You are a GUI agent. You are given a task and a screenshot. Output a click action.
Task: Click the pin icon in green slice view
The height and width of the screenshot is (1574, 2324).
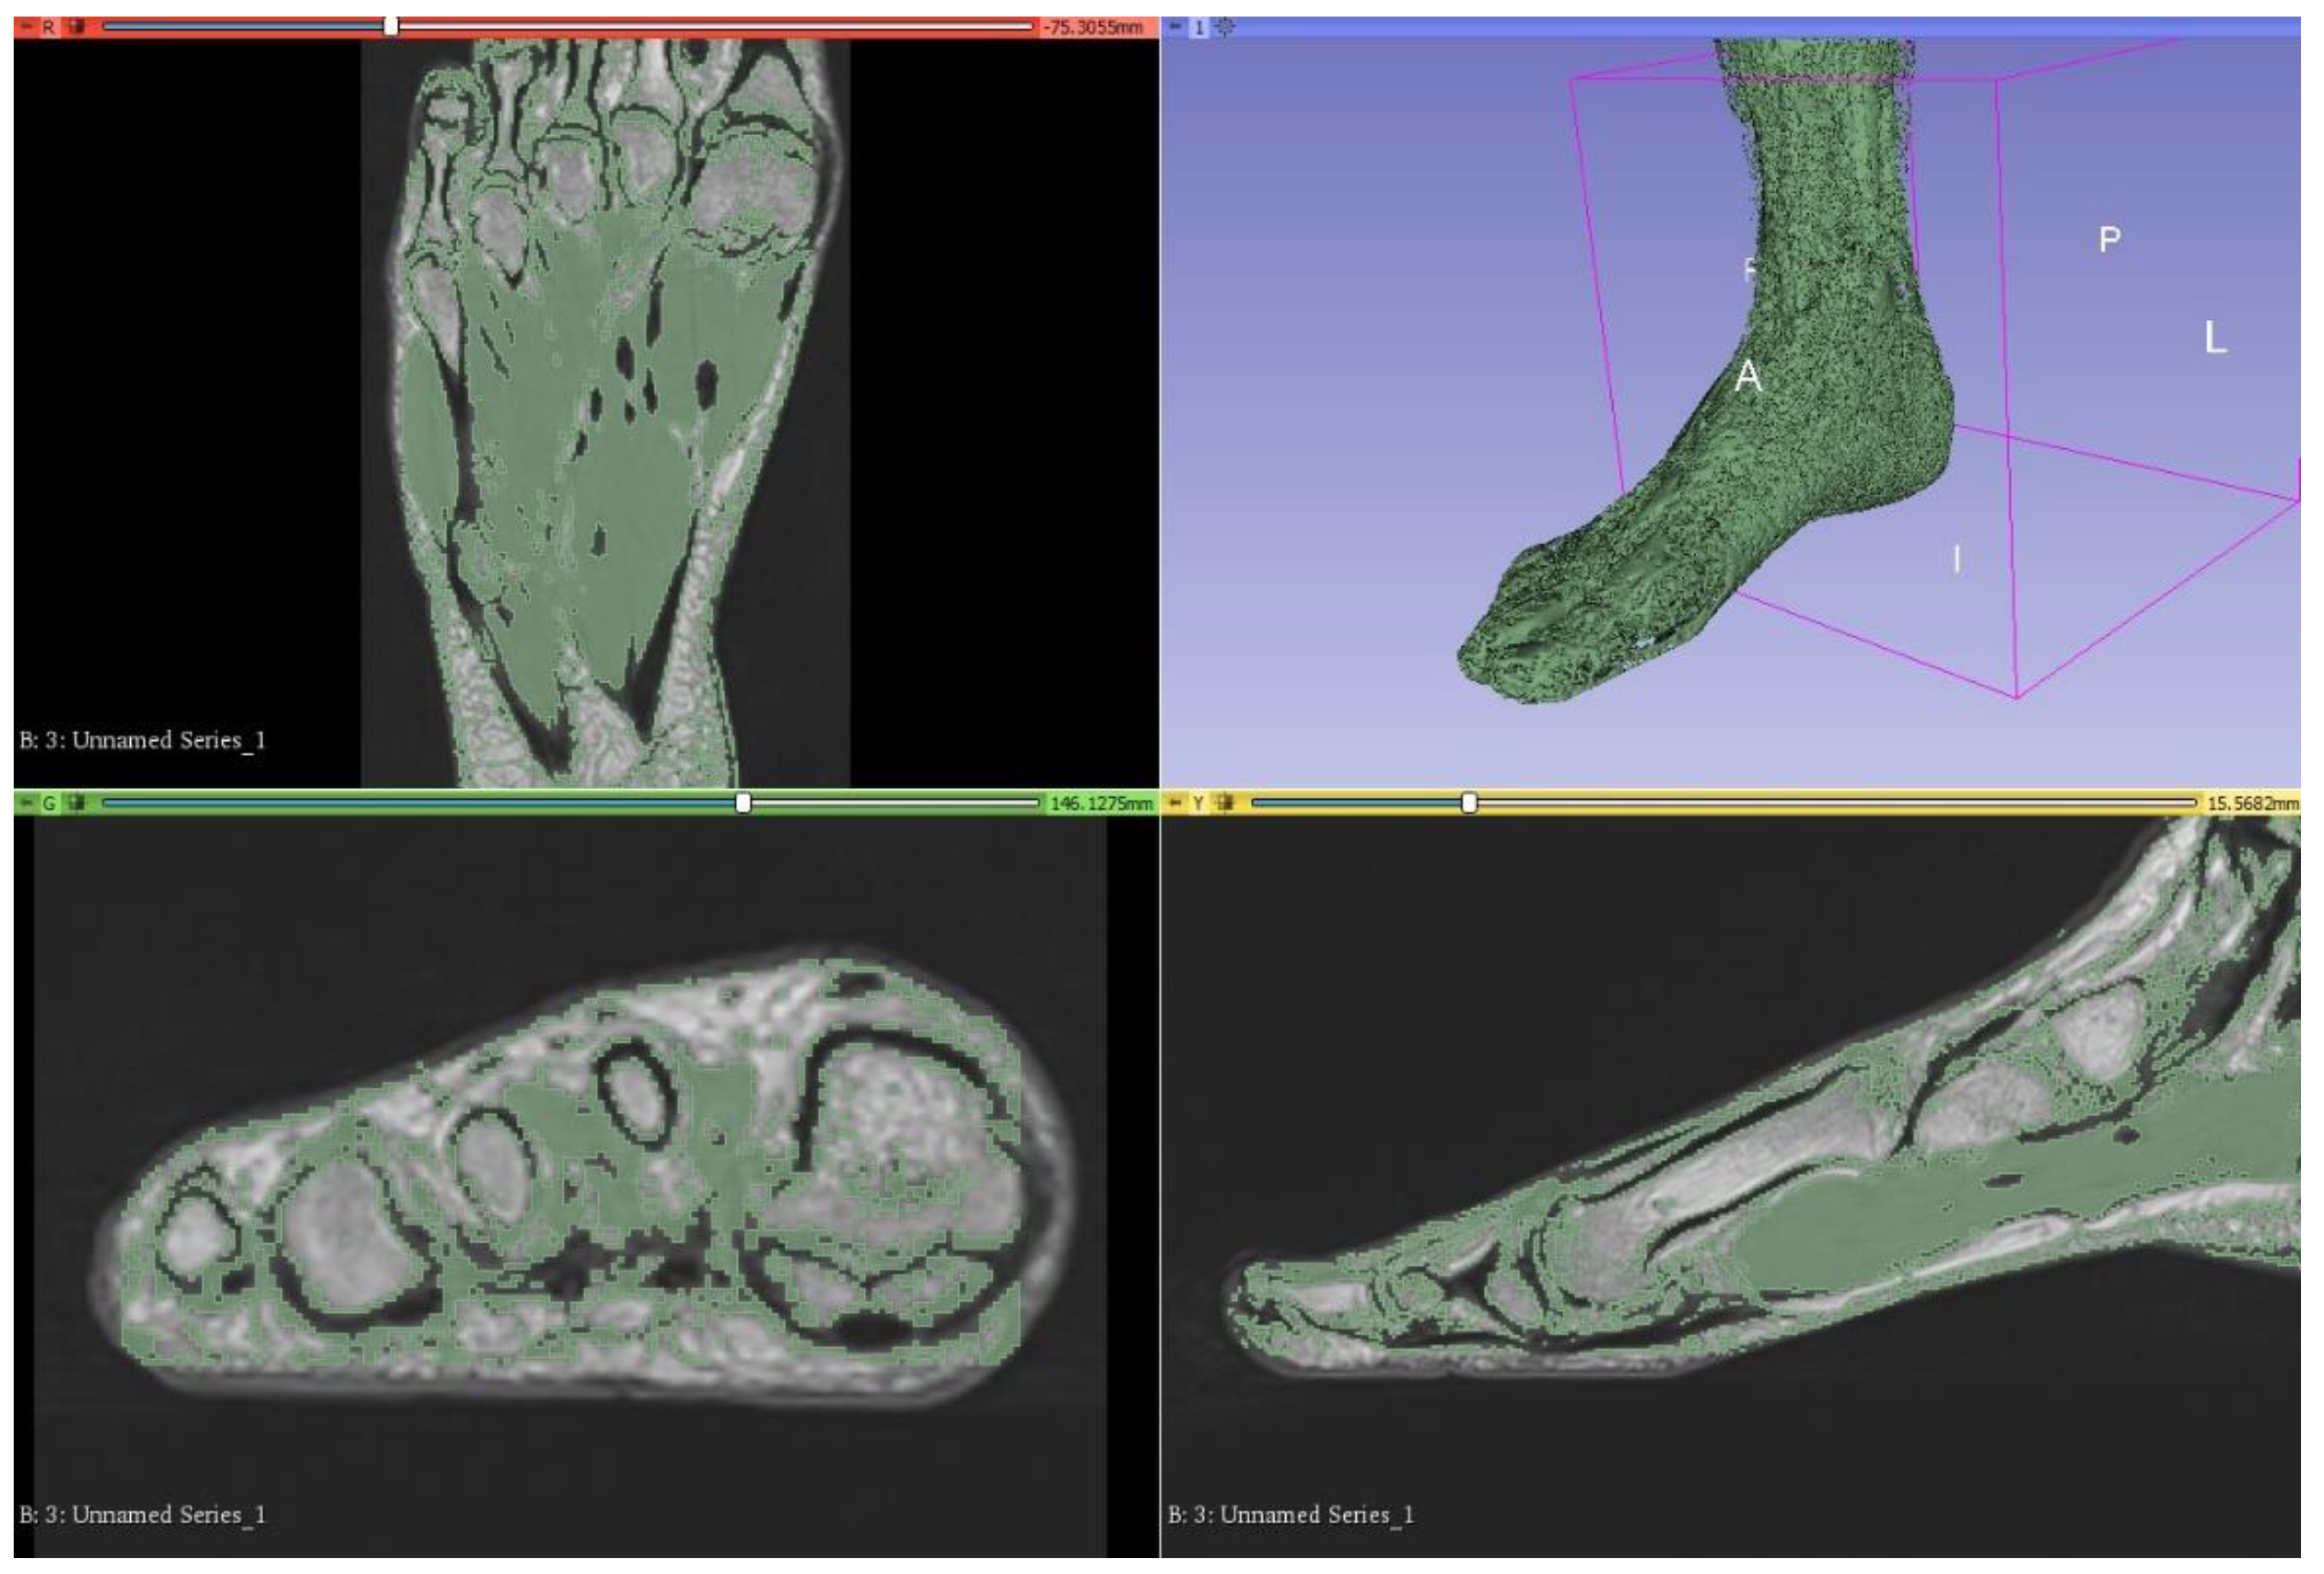pos(26,803)
